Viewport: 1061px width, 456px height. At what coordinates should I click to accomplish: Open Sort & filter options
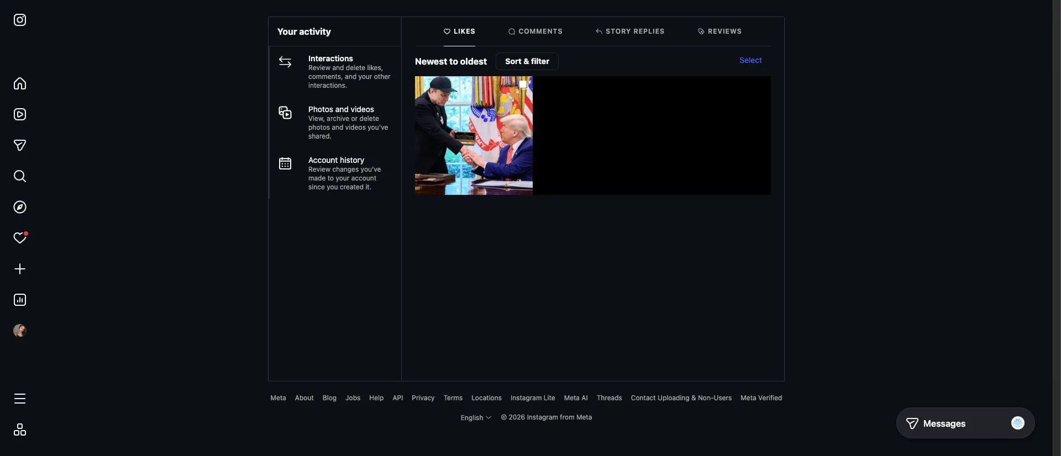pos(527,61)
